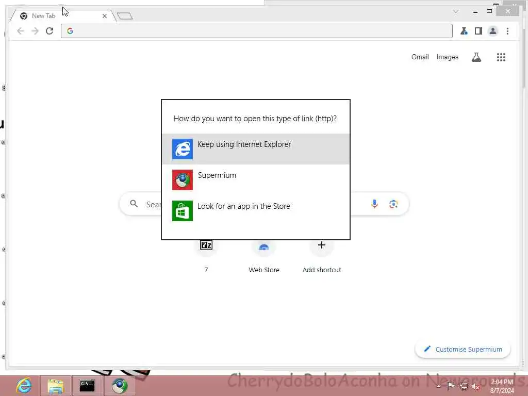Click the Supermium taskbar icon

coord(120,386)
